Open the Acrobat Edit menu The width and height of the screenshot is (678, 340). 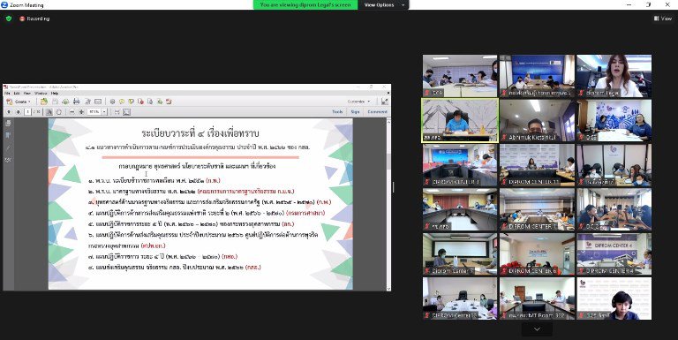coord(17,93)
